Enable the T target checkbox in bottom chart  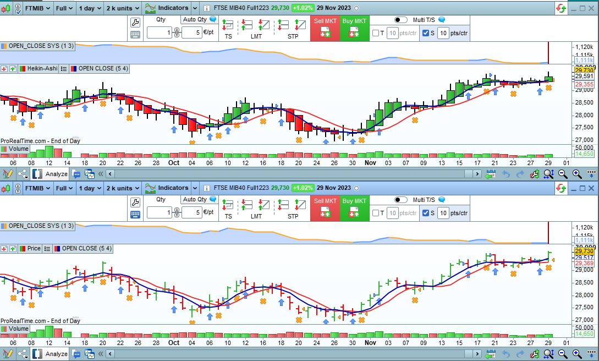pos(376,213)
